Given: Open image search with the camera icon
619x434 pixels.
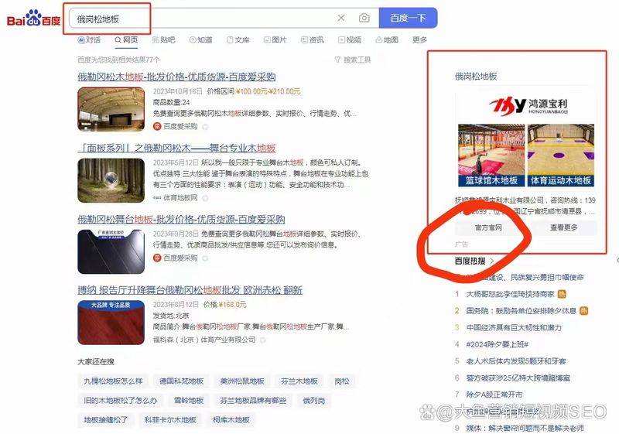Looking at the screenshot, I should click(x=364, y=18).
